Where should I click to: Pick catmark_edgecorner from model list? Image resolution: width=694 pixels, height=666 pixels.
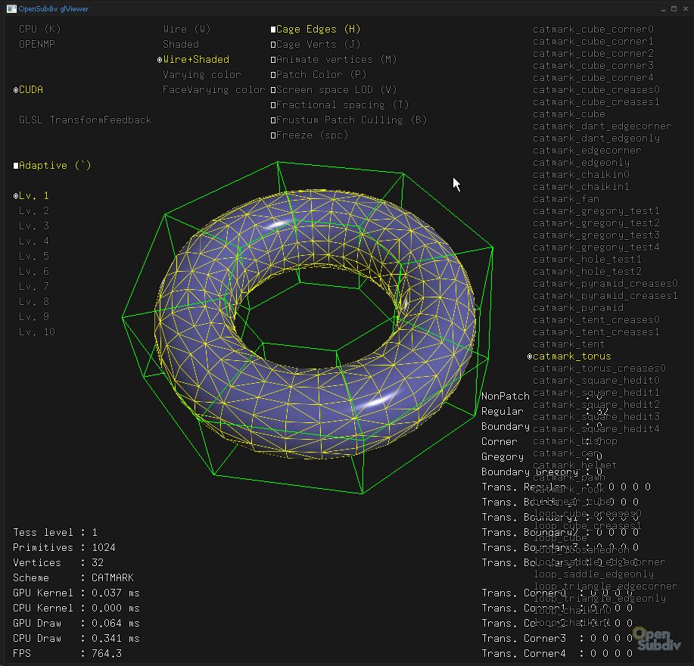(587, 151)
